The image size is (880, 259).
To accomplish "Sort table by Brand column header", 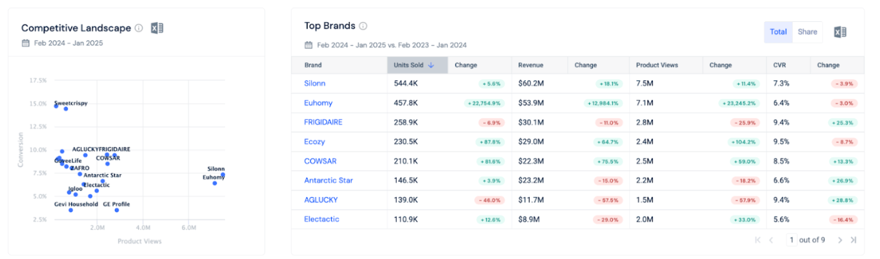I will pos(339,65).
